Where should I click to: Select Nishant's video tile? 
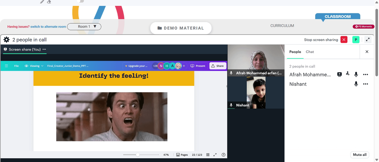(x=256, y=92)
